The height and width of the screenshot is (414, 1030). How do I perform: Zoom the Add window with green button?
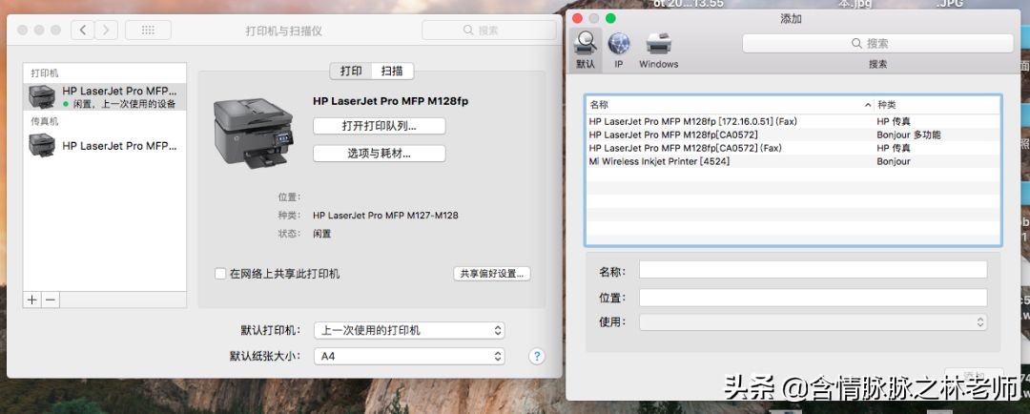[610, 18]
